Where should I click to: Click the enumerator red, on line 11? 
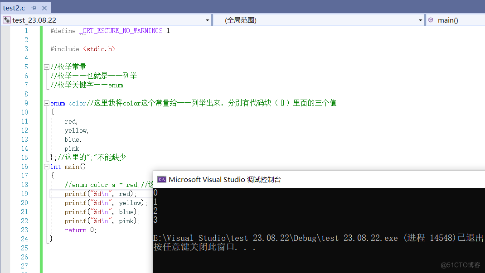[x=71, y=122]
